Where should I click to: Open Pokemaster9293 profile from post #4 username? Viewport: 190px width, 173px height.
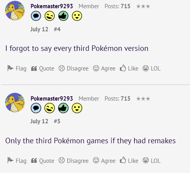(x=52, y=6)
